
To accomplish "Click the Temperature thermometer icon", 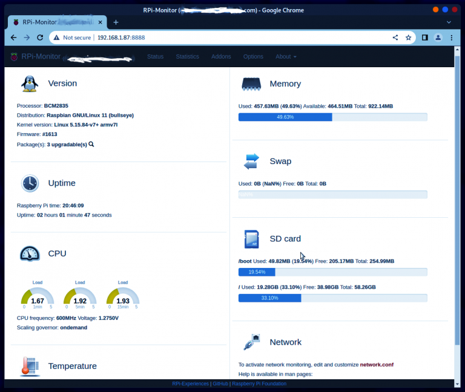I will point(30,366).
